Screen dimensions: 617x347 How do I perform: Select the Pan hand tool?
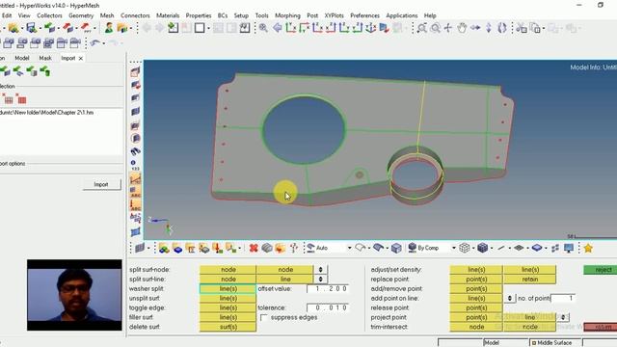[462, 28]
